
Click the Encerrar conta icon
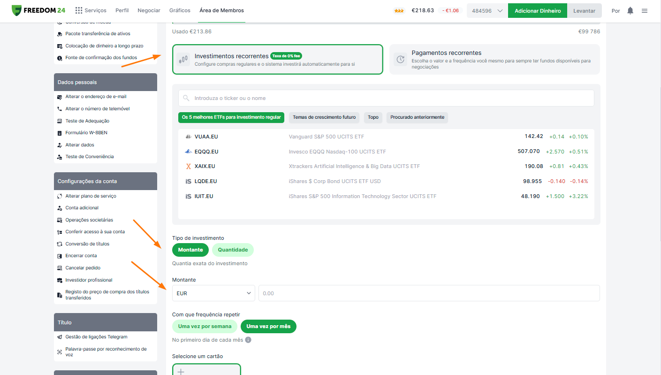(x=60, y=256)
